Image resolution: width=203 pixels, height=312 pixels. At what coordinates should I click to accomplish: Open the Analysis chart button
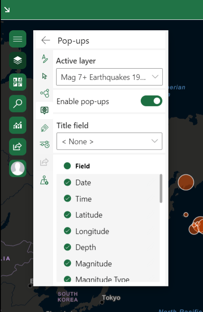coord(18,125)
